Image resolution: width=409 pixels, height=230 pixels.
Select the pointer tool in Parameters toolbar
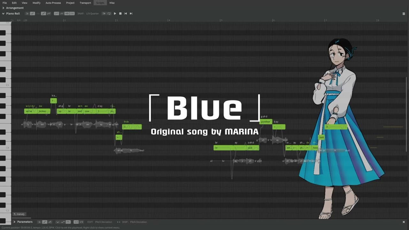click(x=40, y=222)
